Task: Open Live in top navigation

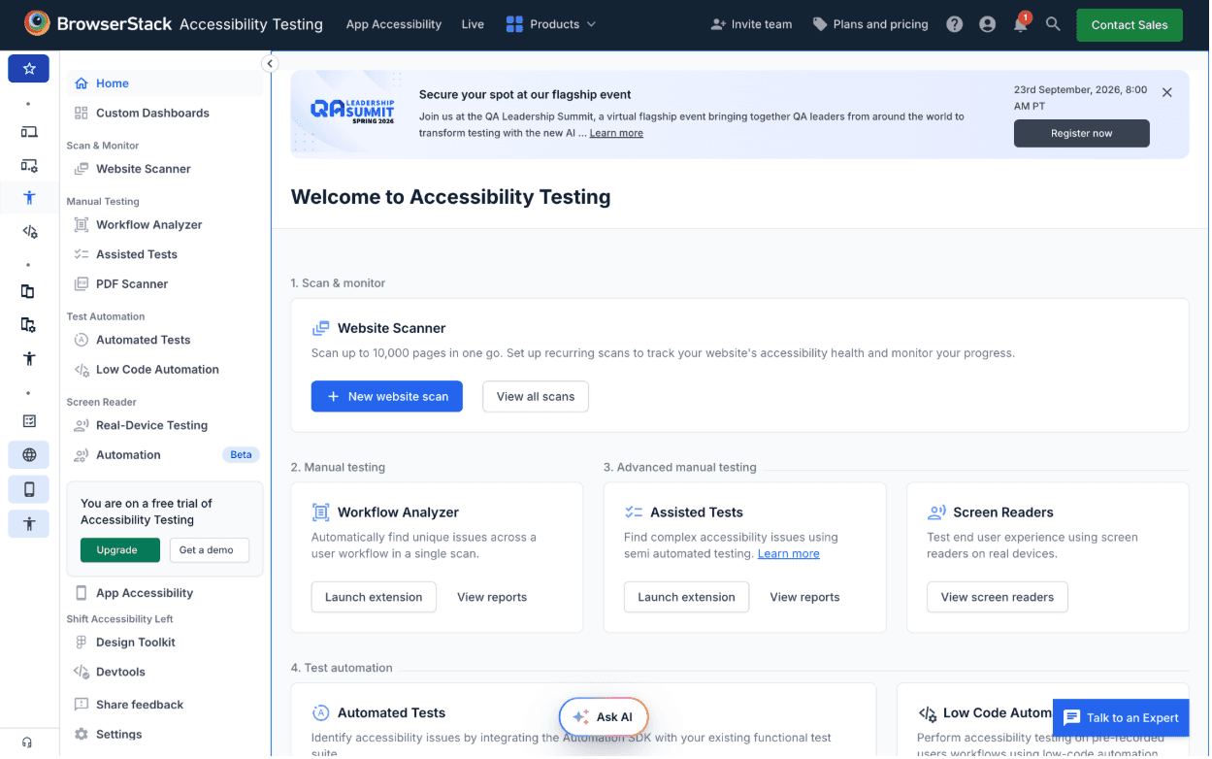Action: pyautogui.click(x=474, y=24)
